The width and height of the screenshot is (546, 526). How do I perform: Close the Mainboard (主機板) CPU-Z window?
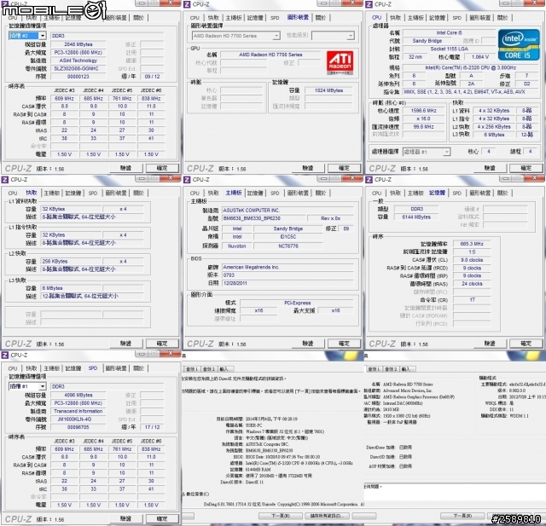[352, 178]
